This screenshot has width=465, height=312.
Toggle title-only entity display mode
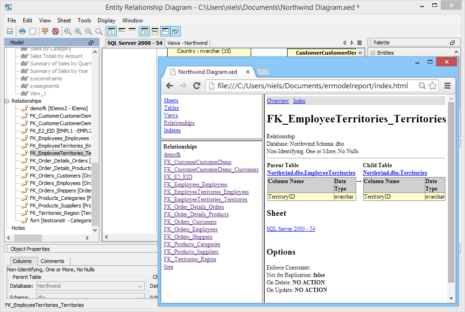click(132, 29)
